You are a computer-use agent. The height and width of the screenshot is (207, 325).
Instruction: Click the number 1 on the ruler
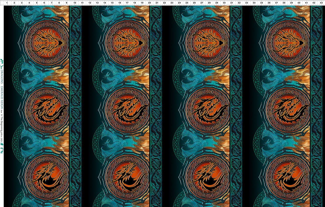click(x=7, y=3)
